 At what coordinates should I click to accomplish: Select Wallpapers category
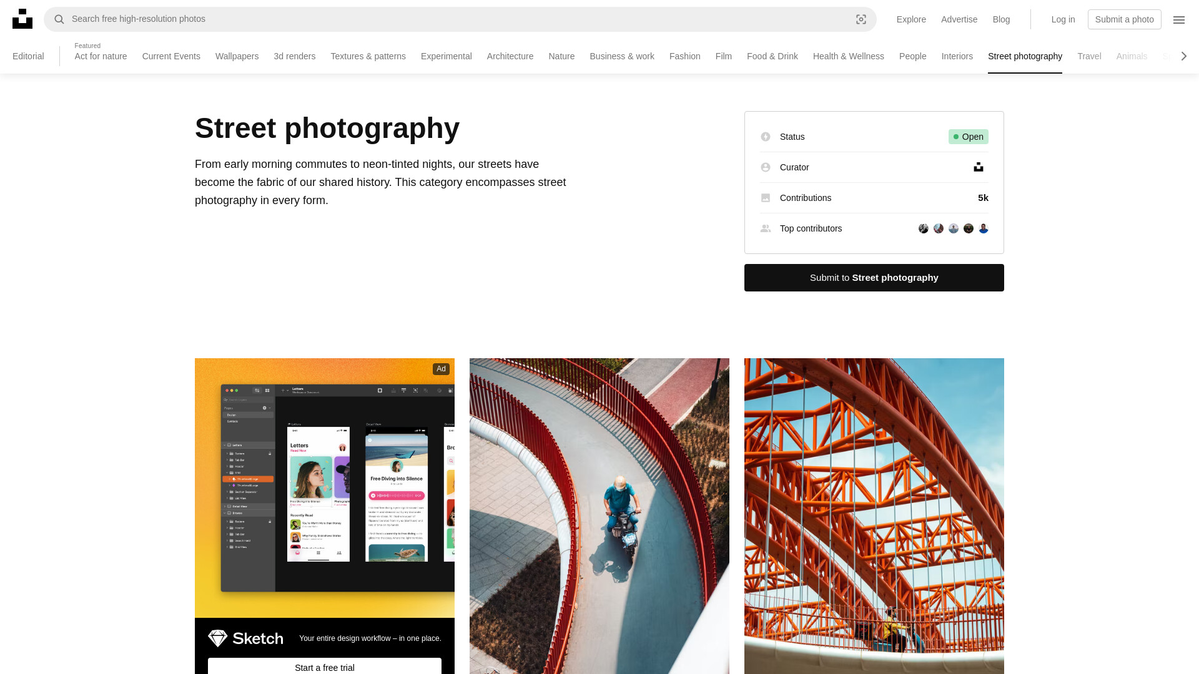click(237, 56)
